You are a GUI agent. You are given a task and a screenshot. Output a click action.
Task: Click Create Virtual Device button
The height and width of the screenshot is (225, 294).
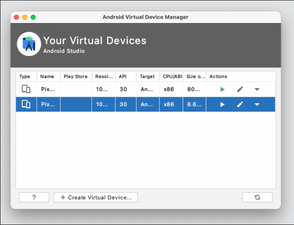[95, 197]
